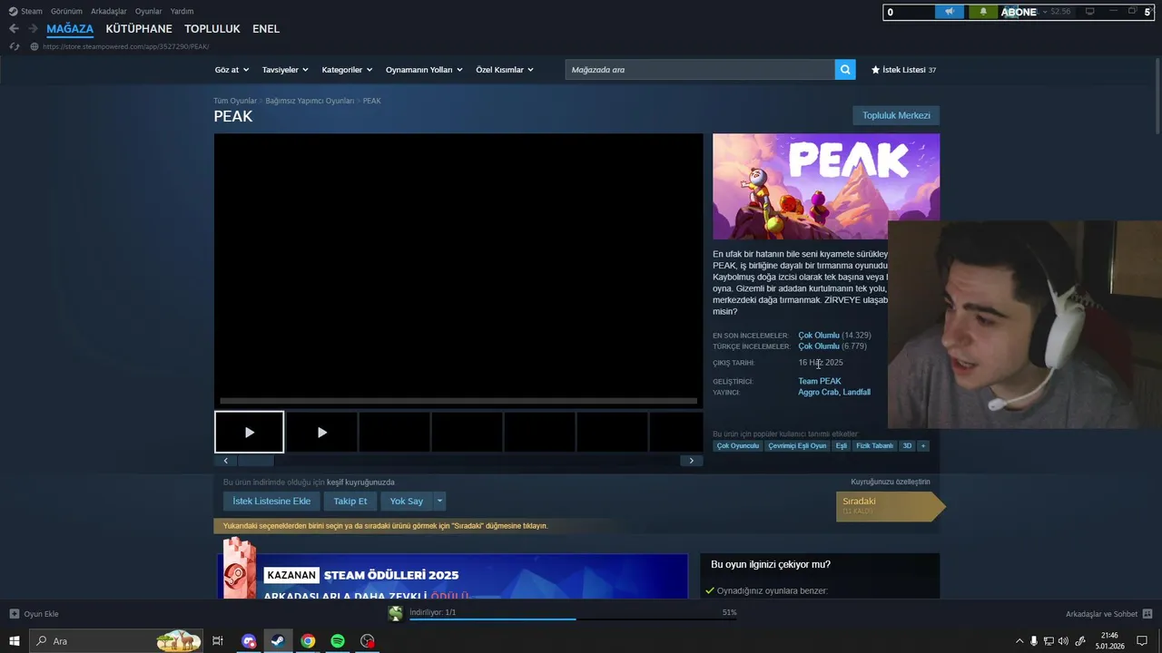Open the Yardım menu

tap(182, 11)
